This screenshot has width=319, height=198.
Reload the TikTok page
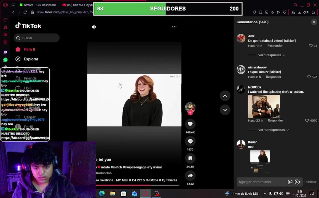click(25, 12)
